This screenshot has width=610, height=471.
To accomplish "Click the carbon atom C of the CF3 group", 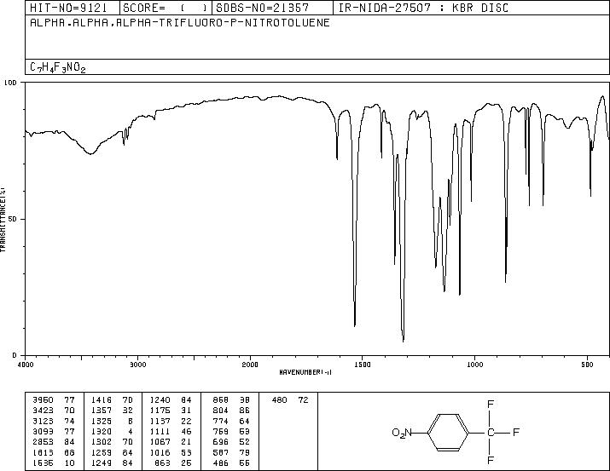I will 491,432.
